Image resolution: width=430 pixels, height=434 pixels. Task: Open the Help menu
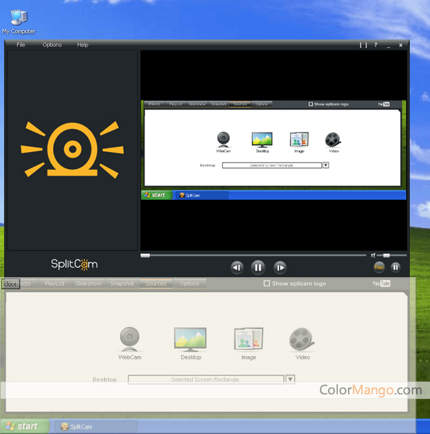coord(83,45)
